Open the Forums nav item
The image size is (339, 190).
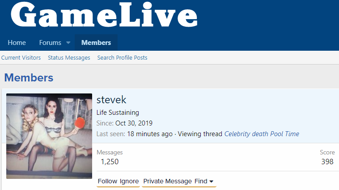point(50,43)
